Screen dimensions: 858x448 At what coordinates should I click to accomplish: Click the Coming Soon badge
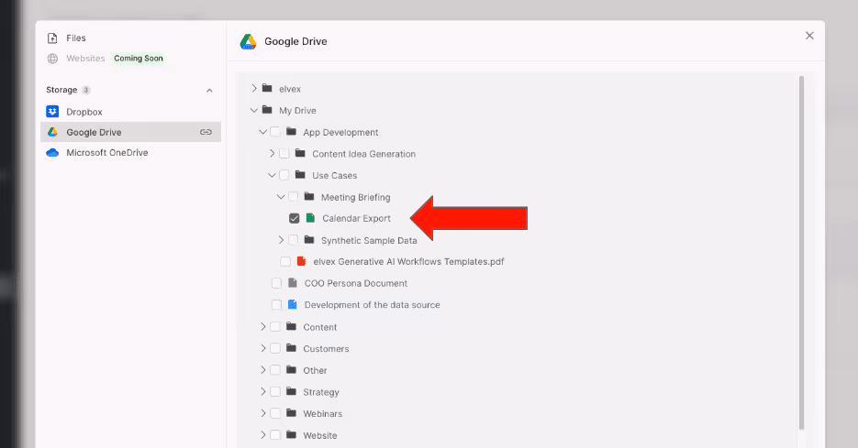[139, 59]
